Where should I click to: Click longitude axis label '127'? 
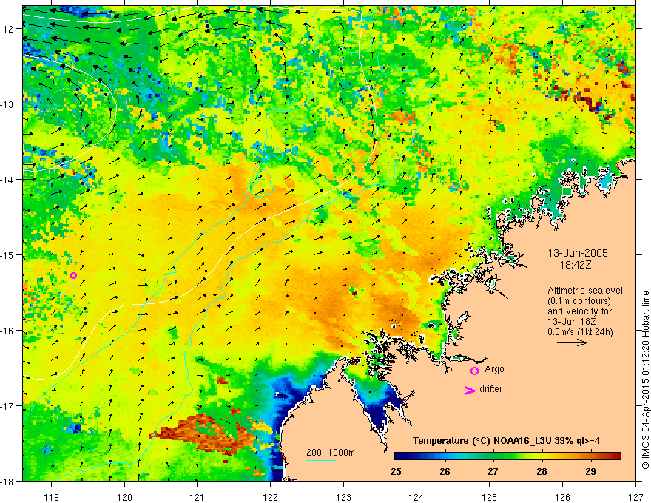point(635,497)
